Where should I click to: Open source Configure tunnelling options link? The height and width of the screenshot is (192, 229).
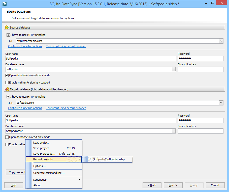[25, 46]
